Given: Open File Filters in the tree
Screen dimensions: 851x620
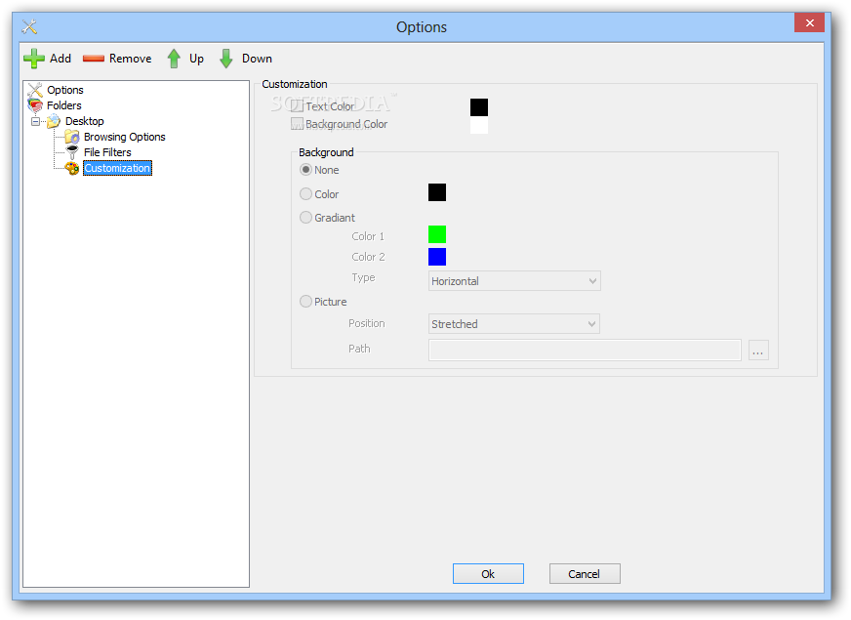Looking at the screenshot, I should coord(107,152).
